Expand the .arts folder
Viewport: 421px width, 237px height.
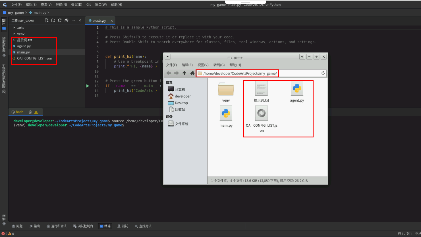coord(14,28)
